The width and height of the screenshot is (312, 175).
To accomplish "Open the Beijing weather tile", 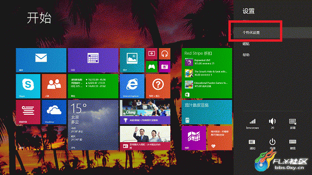I will coord(93,125).
